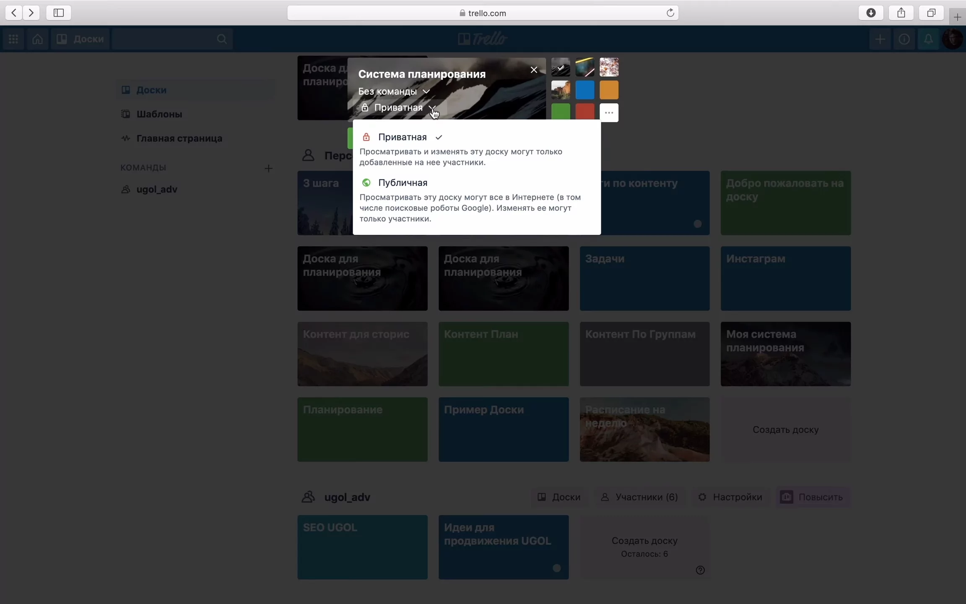Choose the comet night sky background
Image resolution: width=966 pixels, height=604 pixels.
coord(585,67)
